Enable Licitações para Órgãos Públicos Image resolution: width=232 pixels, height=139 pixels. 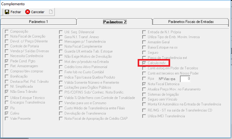61,87
